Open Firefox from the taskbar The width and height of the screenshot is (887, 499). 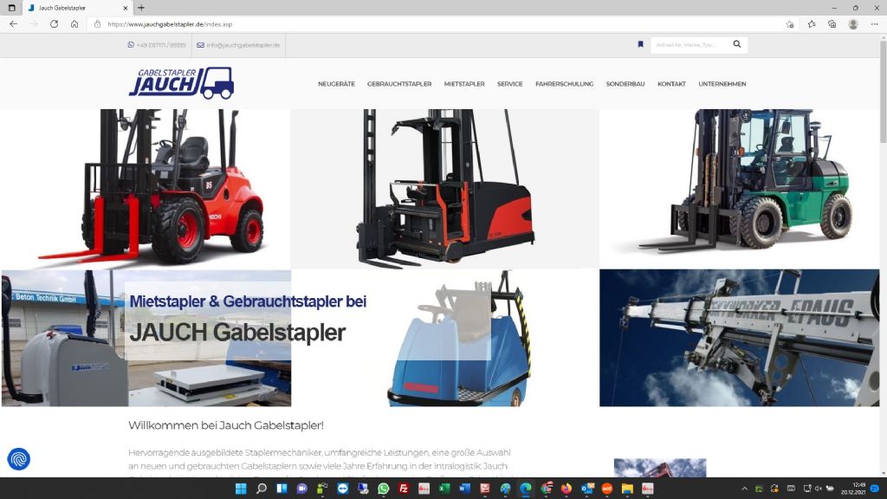point(567,489)
